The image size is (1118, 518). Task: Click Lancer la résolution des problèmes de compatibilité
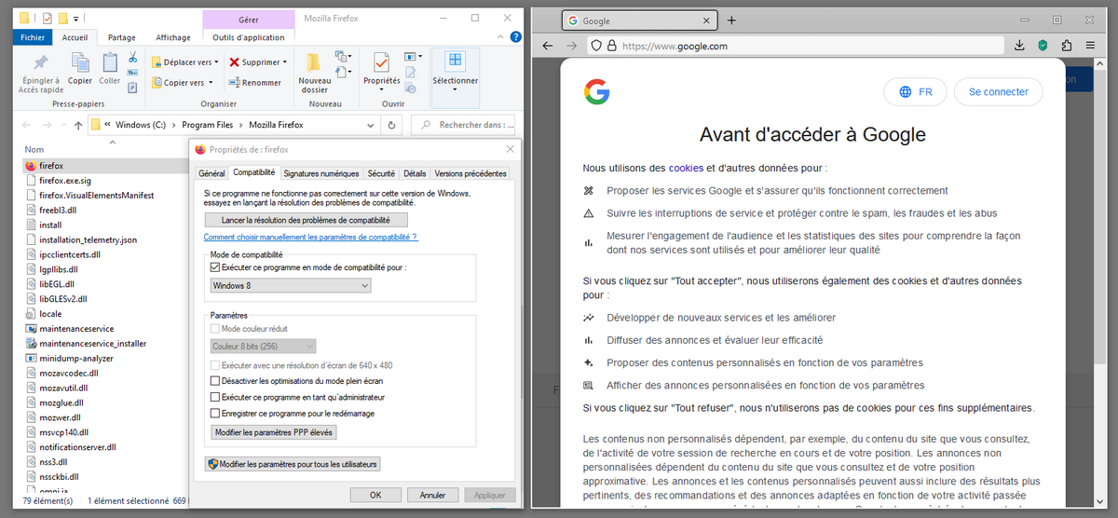tap(307, 220)
